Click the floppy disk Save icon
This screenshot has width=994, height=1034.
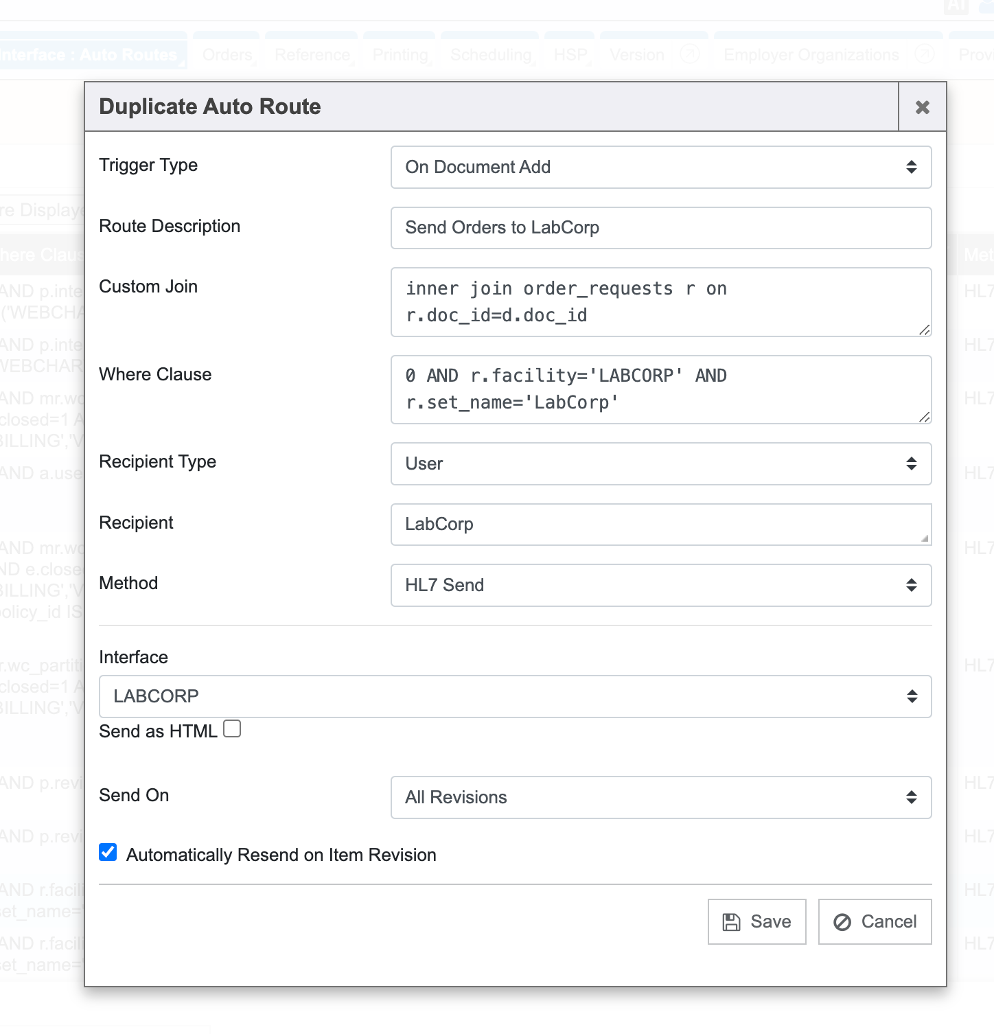732,922
